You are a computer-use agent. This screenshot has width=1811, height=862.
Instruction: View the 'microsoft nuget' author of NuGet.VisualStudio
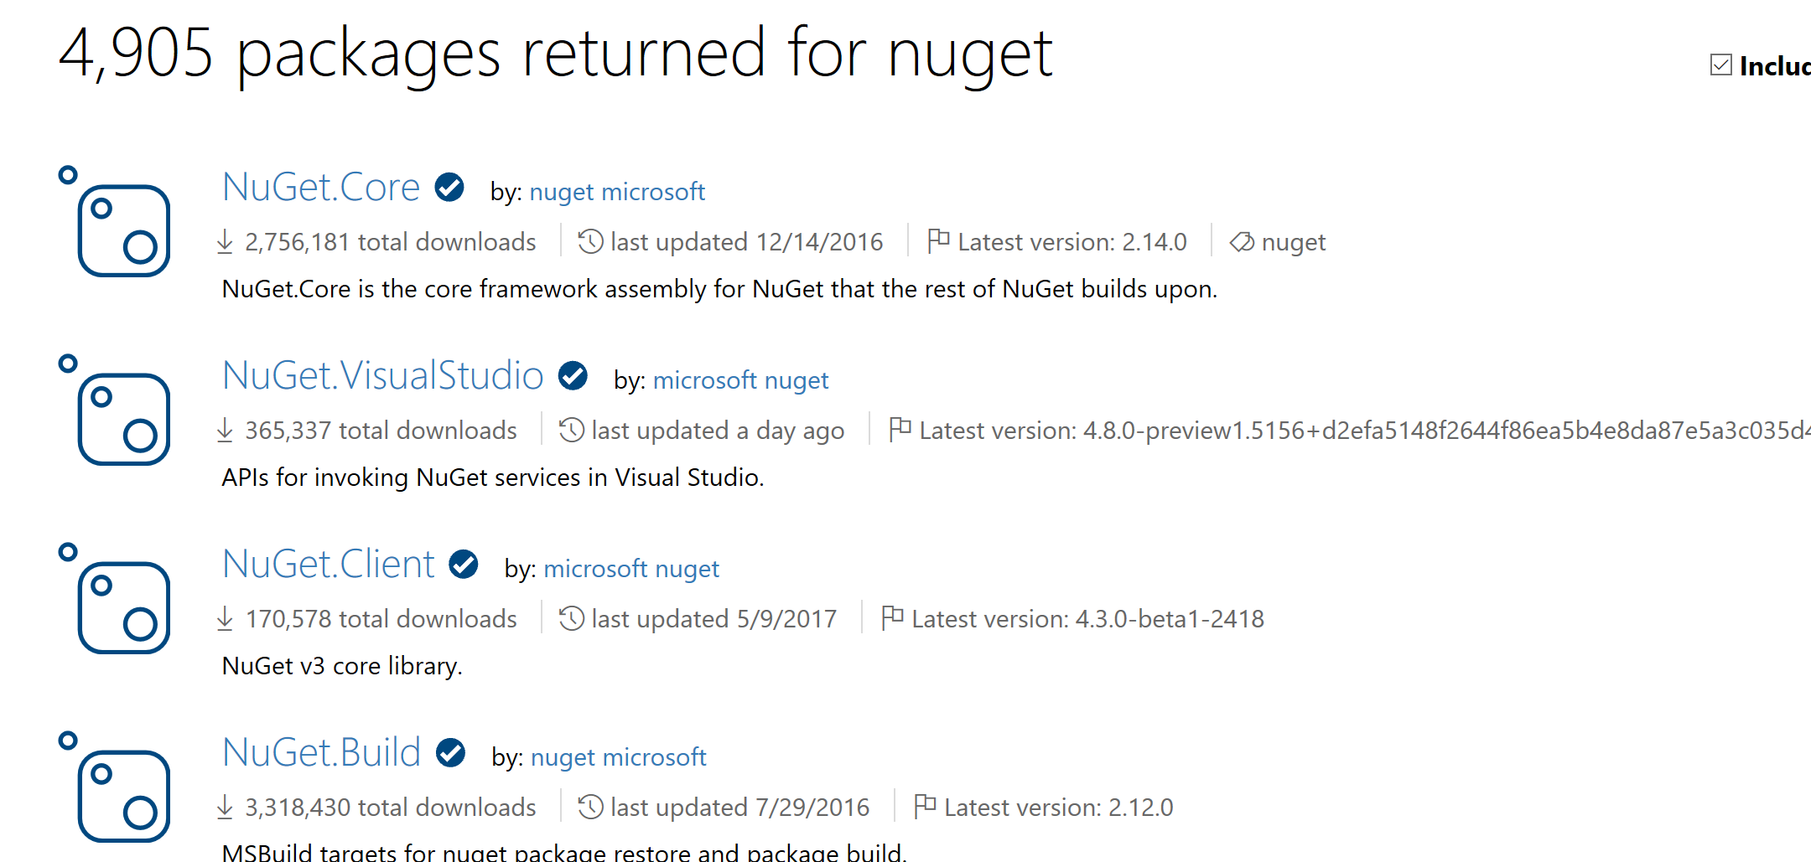(741, 379)
